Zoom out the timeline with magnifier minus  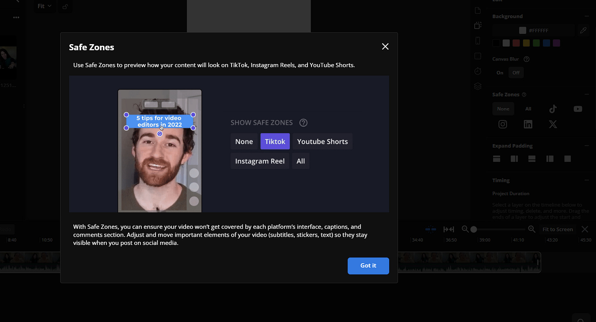(465, 229)
